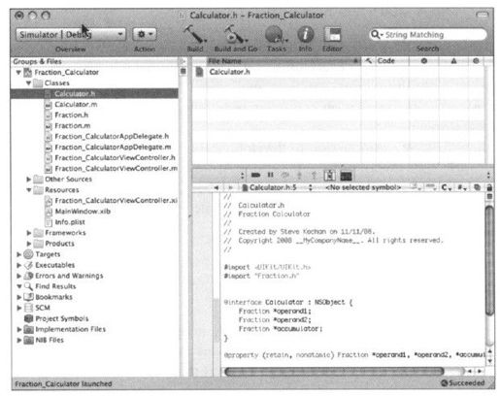The image size is (500, 396).
Task: Toggle the Editor view icon
Action: tap(332, 35)
